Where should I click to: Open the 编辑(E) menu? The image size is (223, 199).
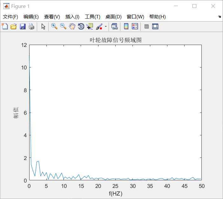pyautogui.click(x=31, y=17)
